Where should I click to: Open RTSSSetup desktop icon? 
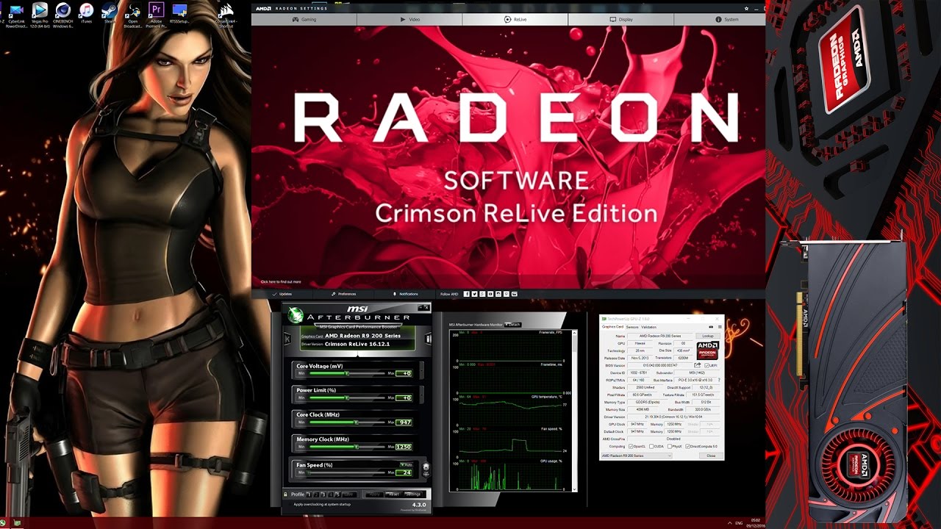coord(179,15)
